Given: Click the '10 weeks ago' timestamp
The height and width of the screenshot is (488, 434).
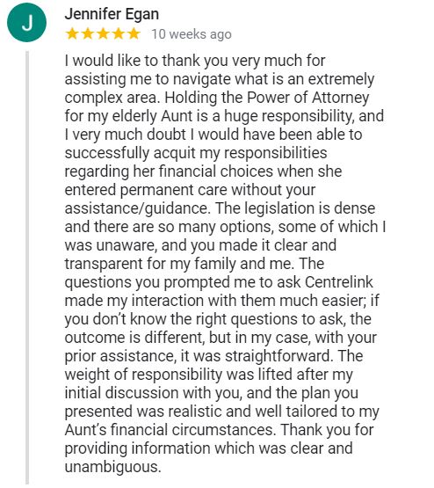Looking at the screenshot, I should 192,34.
